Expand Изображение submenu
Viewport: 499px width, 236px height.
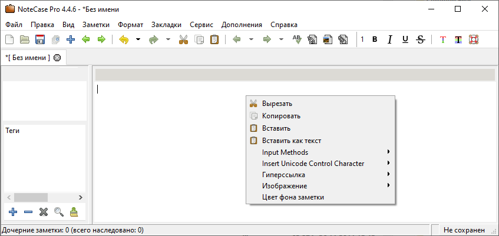pos(320,186)
